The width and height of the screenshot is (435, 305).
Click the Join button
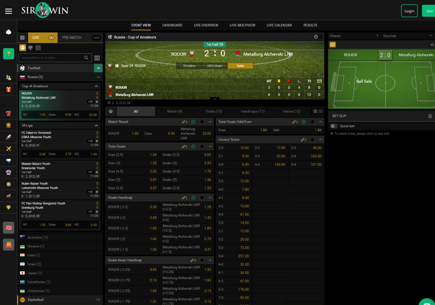[429, 11]
